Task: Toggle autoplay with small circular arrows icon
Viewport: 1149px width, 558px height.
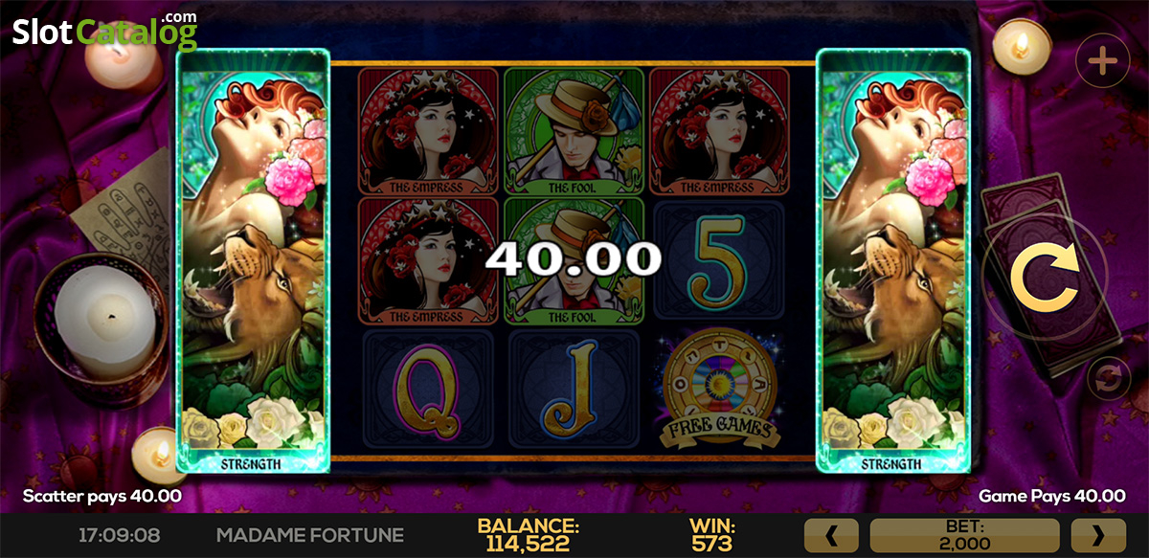Action: pyautogui.click(x=1107, y=377)
